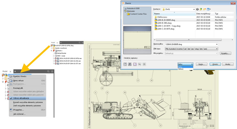The height and width of the screenshot is (129, 237).
Task: Click search icon in lower Model browser
Action: pos(48,71)
